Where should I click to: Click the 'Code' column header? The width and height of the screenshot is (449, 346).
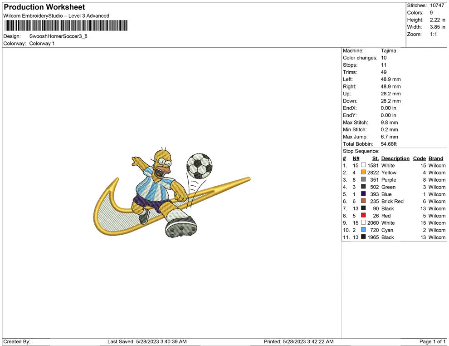[x=420, y=158]
